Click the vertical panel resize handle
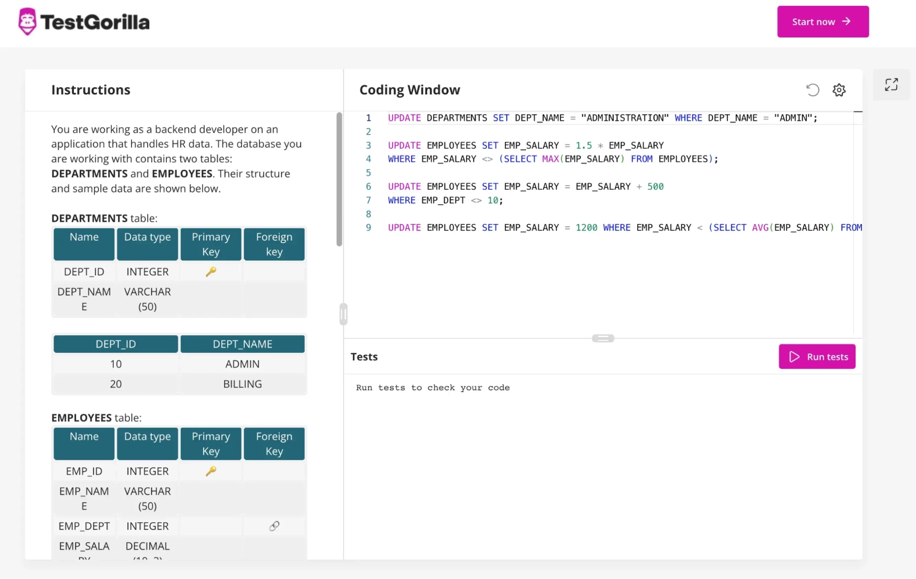Image resolution: width=916 pixels, height=579 pixels. click(344, 314)
